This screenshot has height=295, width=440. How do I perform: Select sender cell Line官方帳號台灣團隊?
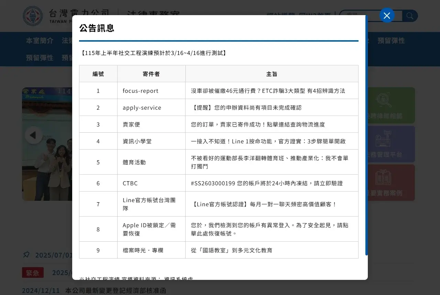151,204
